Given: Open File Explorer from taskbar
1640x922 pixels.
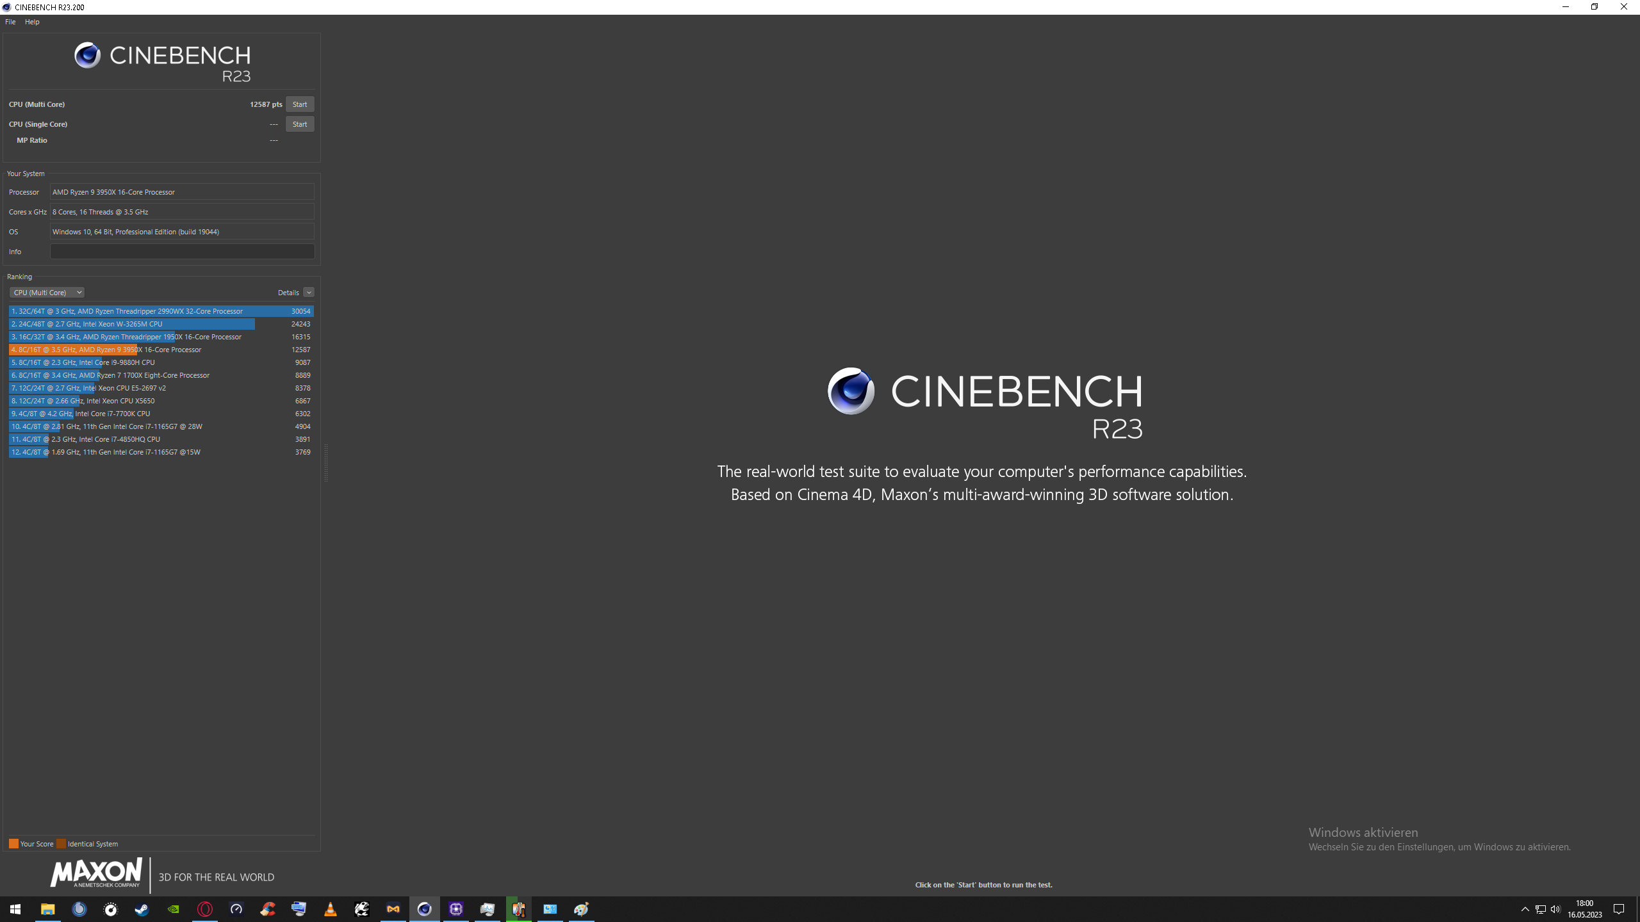Looking at the screenshot, I should [x=48, y=909].
